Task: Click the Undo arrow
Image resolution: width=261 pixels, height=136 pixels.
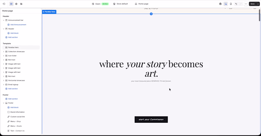Action: tap(236, 4)
